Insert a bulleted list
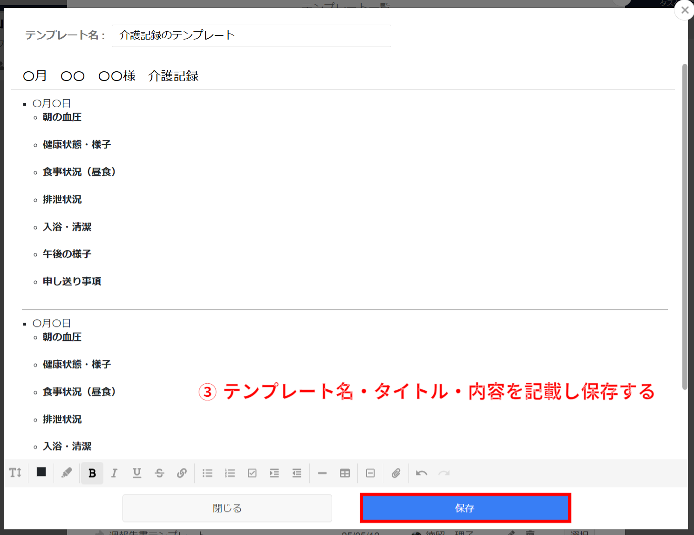 tap(207, 473)
